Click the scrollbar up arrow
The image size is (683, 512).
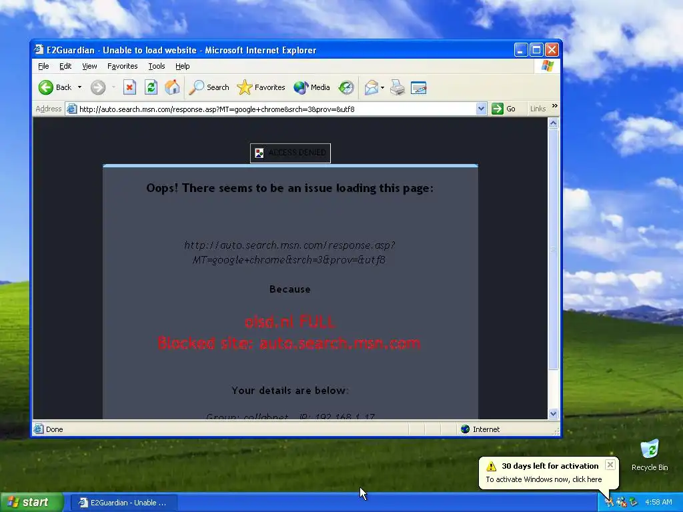[x=553, y=123]
